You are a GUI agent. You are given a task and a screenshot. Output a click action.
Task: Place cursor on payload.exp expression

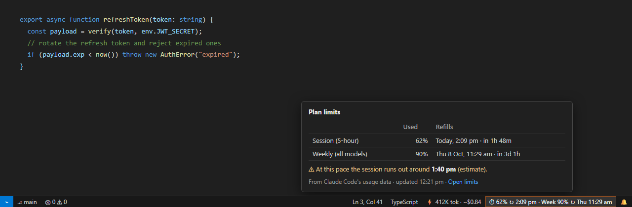click(x=64, y=55)
